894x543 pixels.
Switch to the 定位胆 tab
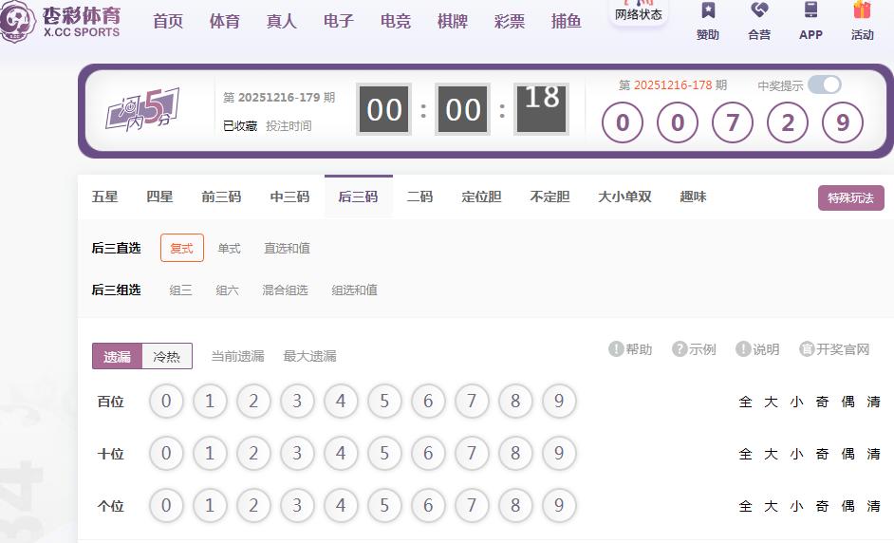(481, 197)
